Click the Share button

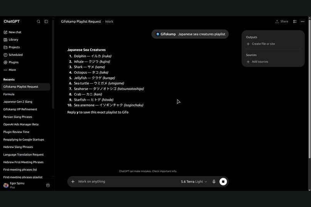(x=282, y=21)
